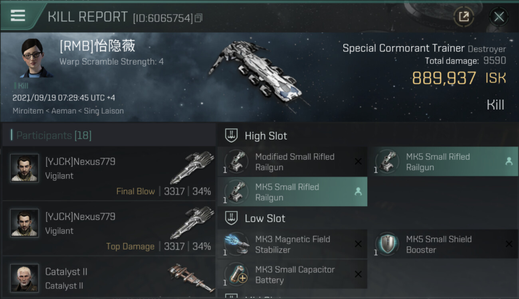Click the Modified Small Rifled Railgun icon
This screenshot has width=519, height=299.
point(237,162)
